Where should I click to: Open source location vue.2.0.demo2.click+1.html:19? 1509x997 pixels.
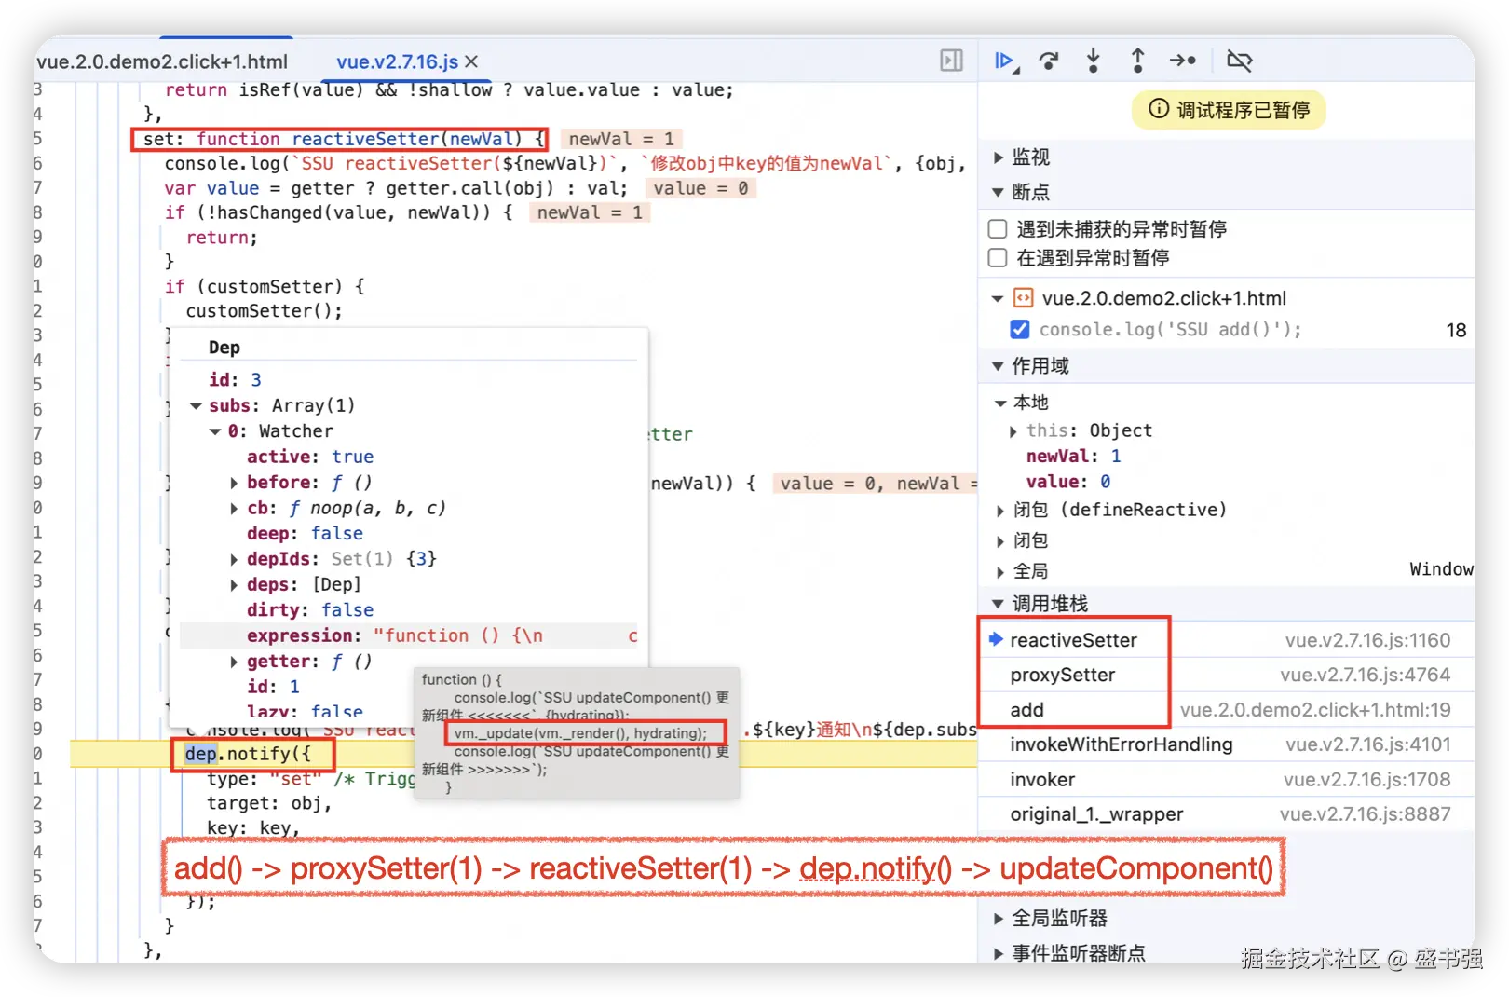coord(1315,710)
